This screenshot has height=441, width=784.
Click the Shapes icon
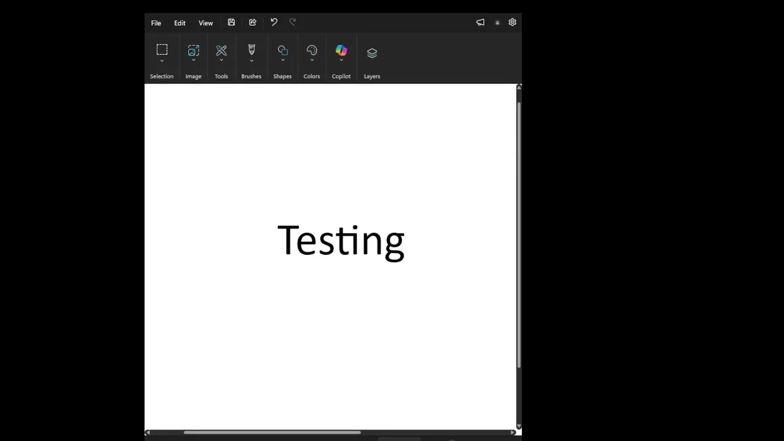point(282,50)
